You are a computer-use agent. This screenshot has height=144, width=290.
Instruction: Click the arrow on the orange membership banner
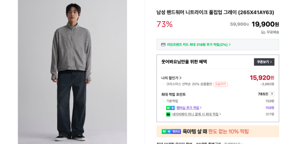(273, 131)
